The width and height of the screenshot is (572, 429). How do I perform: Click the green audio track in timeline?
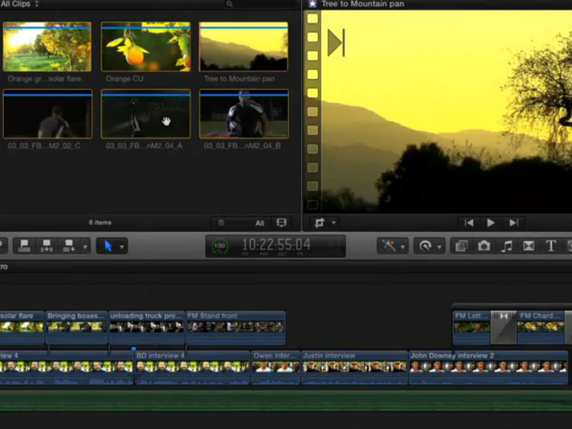pyautogui.click(x=286, y=401)
